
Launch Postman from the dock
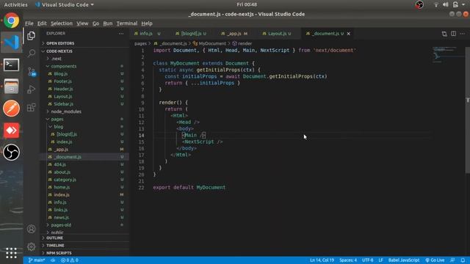12,109
